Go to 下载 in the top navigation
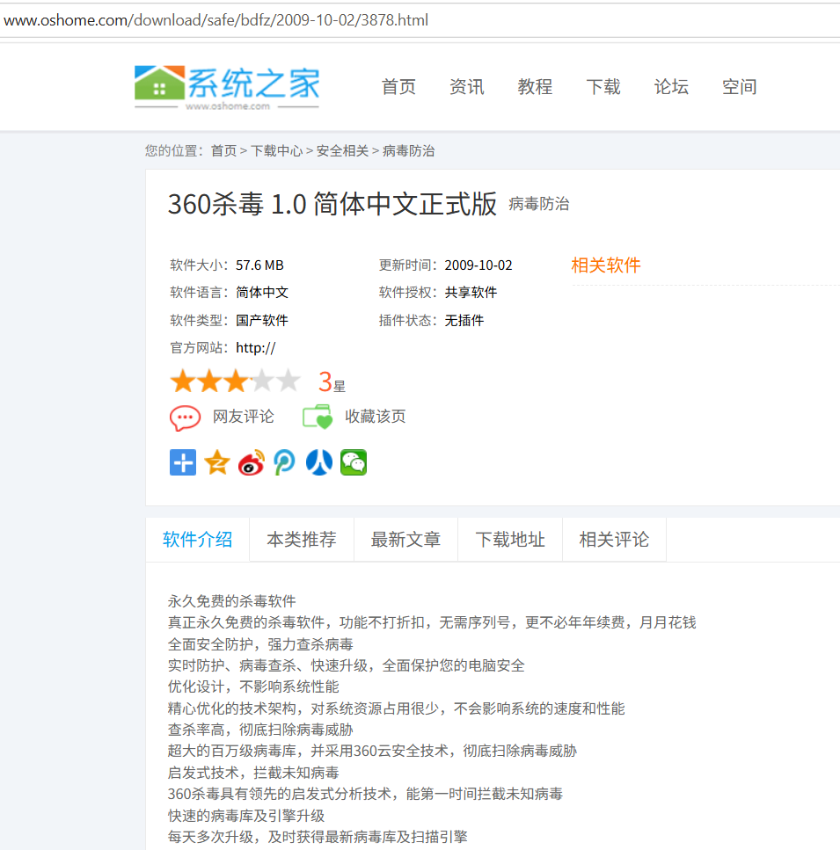This screenshot has height=850, width=840. [603, 87]
